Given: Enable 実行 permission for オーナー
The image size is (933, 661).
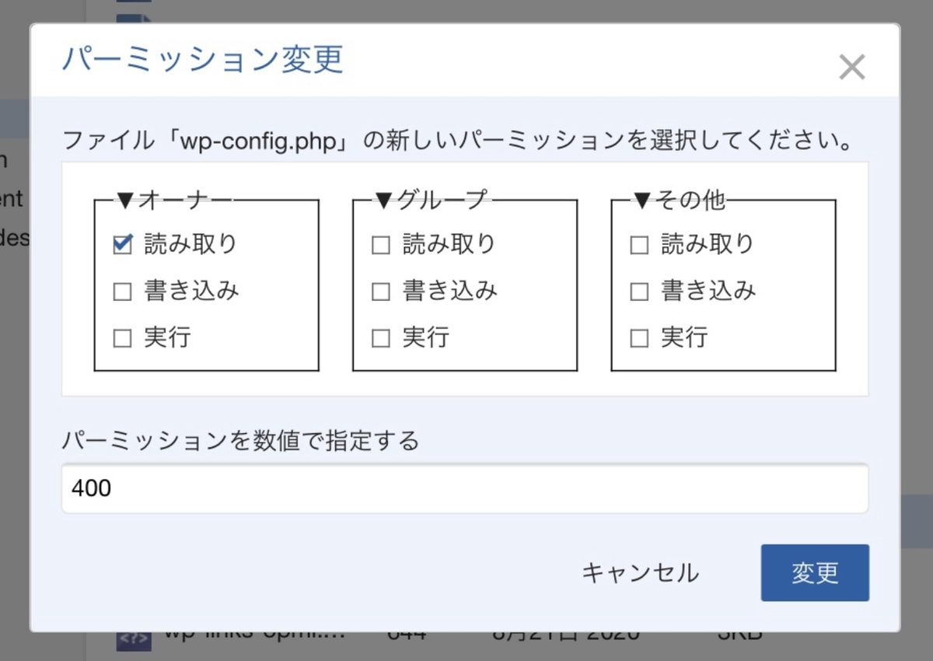Looking at the screenshot, I should click(x=122, y=338).
